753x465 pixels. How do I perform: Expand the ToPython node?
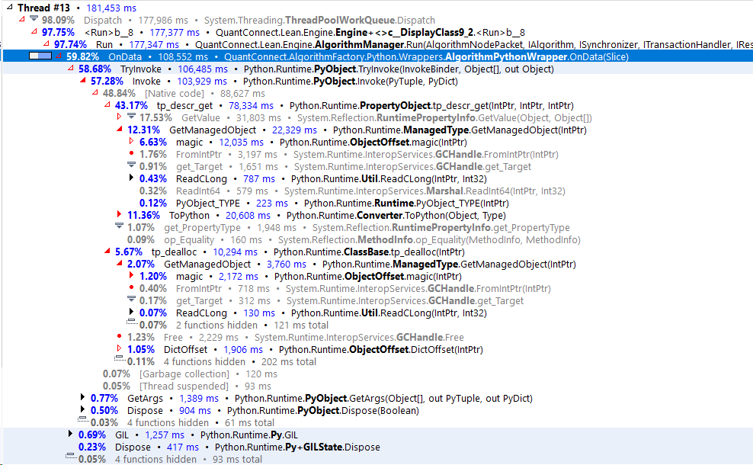tap(119, 214)
